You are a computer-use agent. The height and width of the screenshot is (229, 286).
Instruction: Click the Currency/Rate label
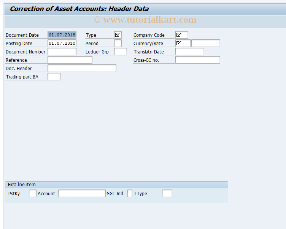pos(148,44)
